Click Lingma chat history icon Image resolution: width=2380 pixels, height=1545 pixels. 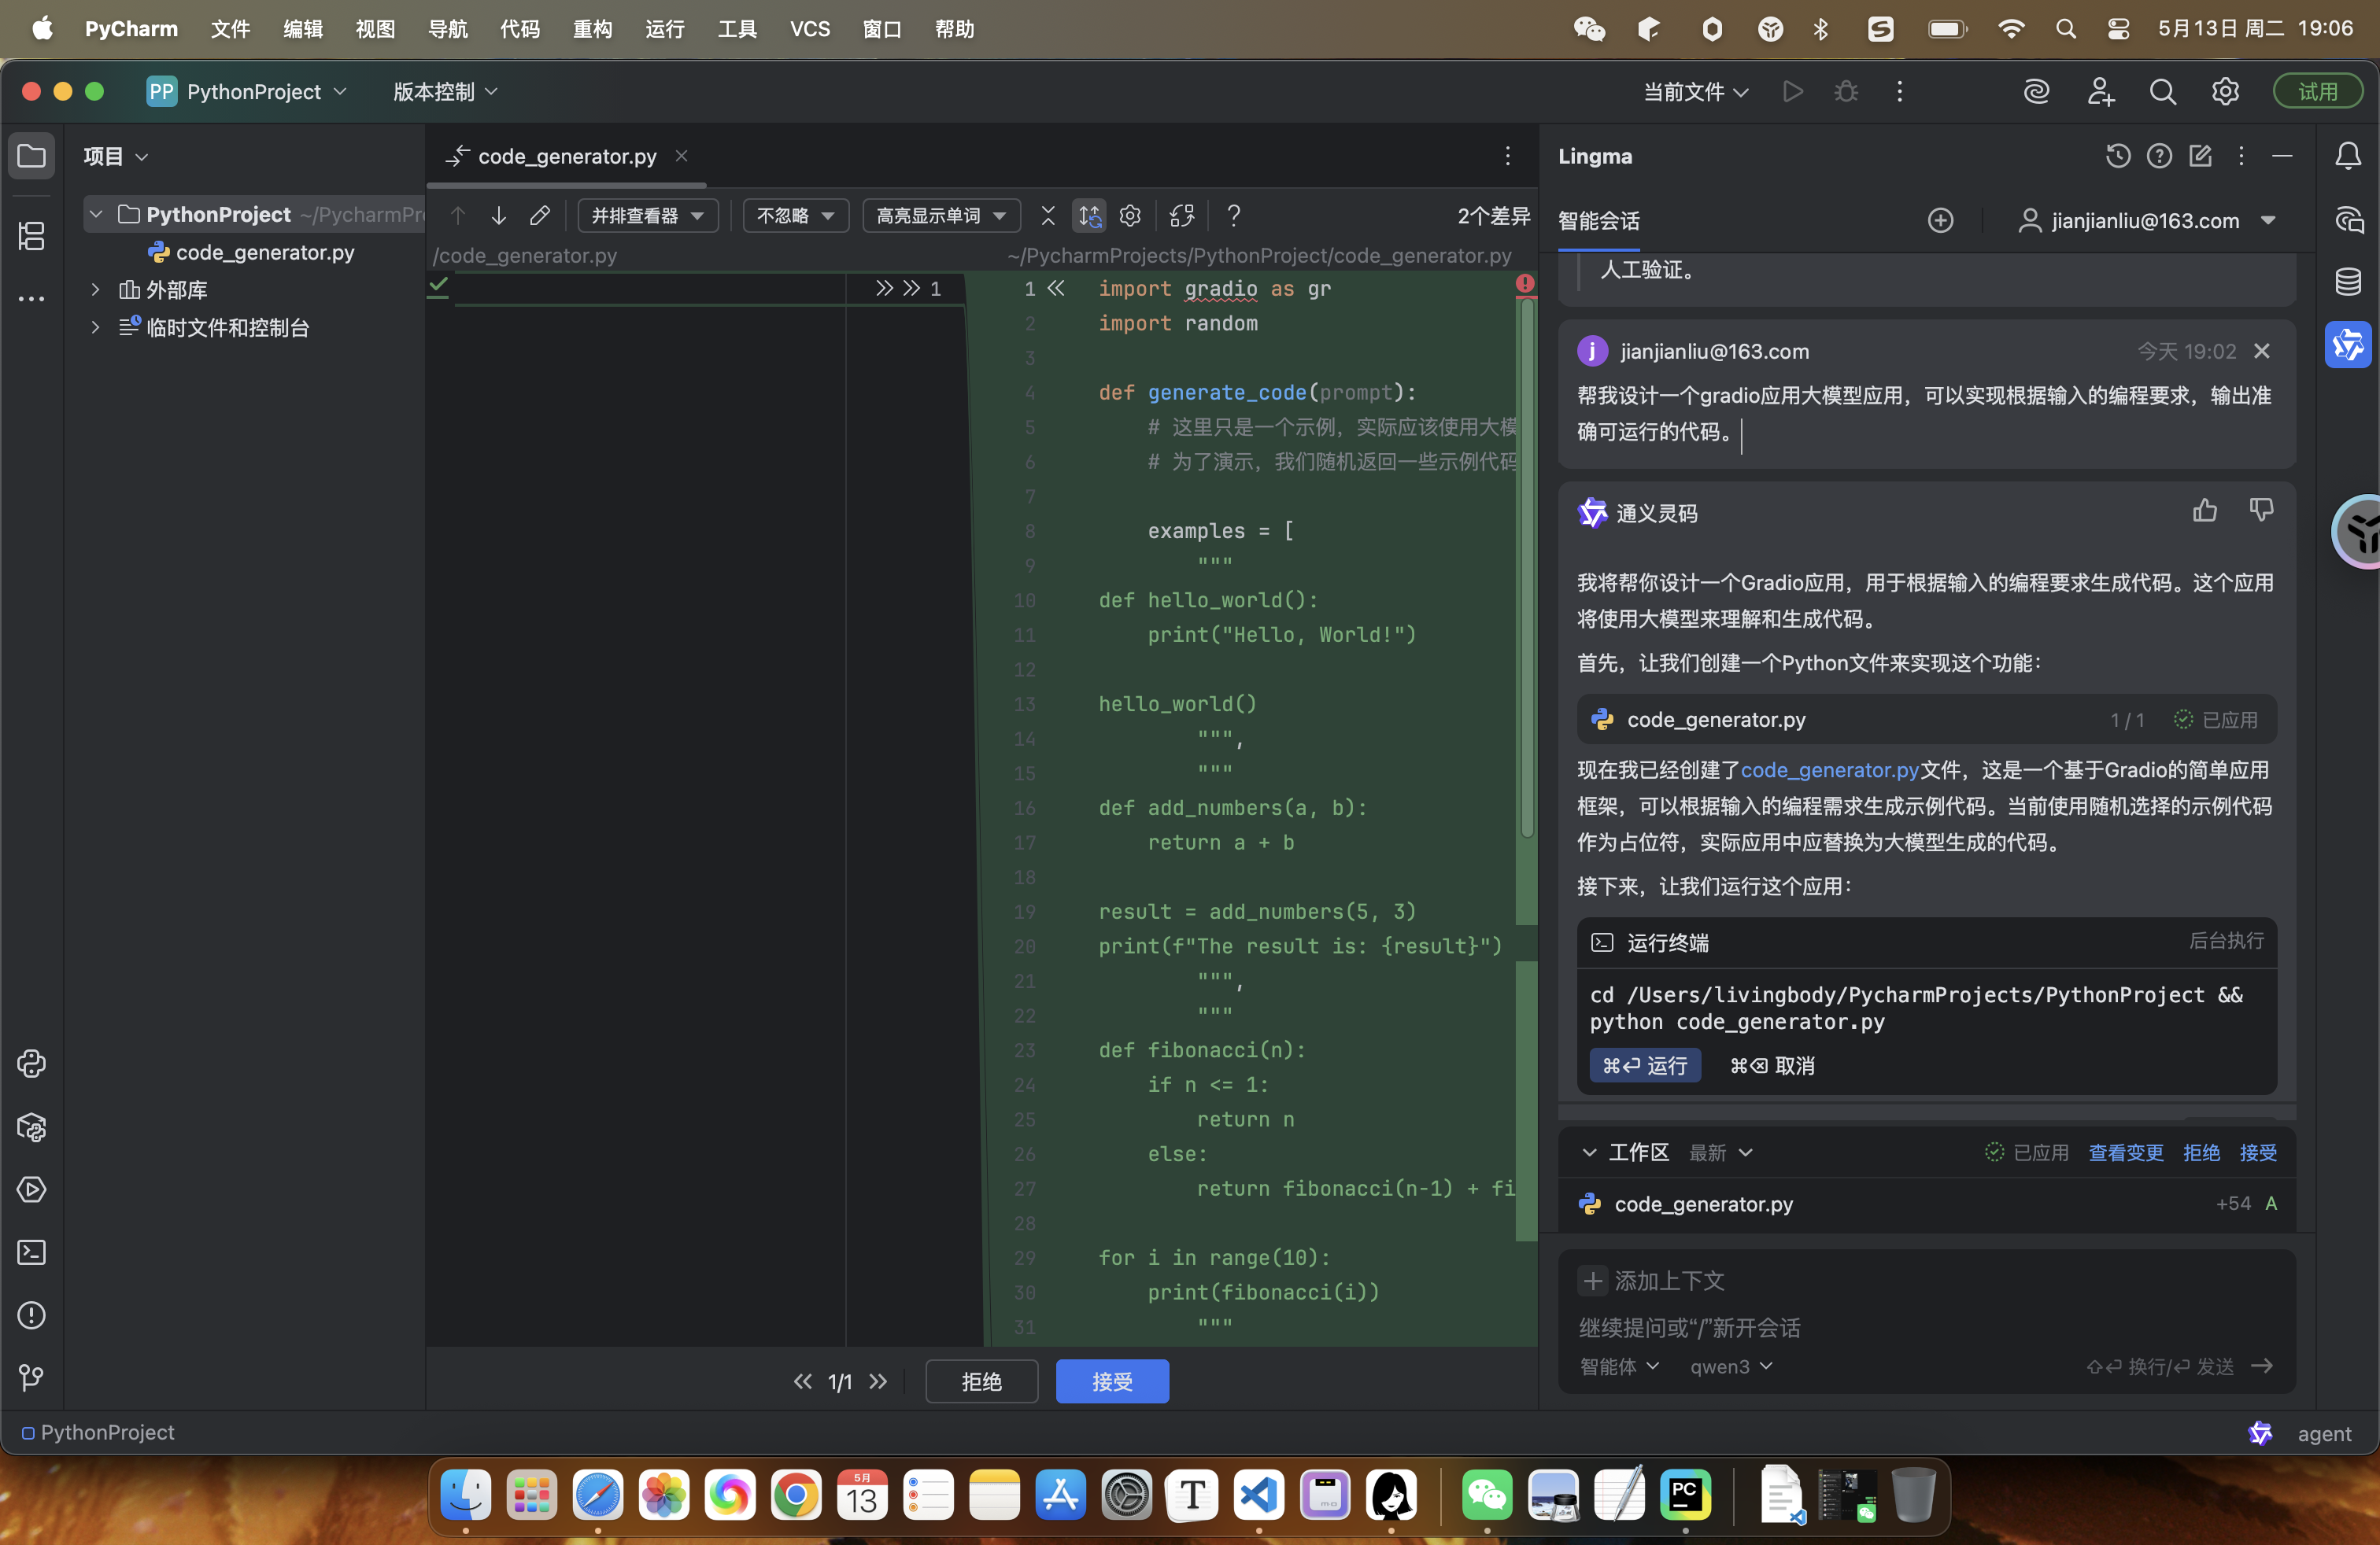2117,156
